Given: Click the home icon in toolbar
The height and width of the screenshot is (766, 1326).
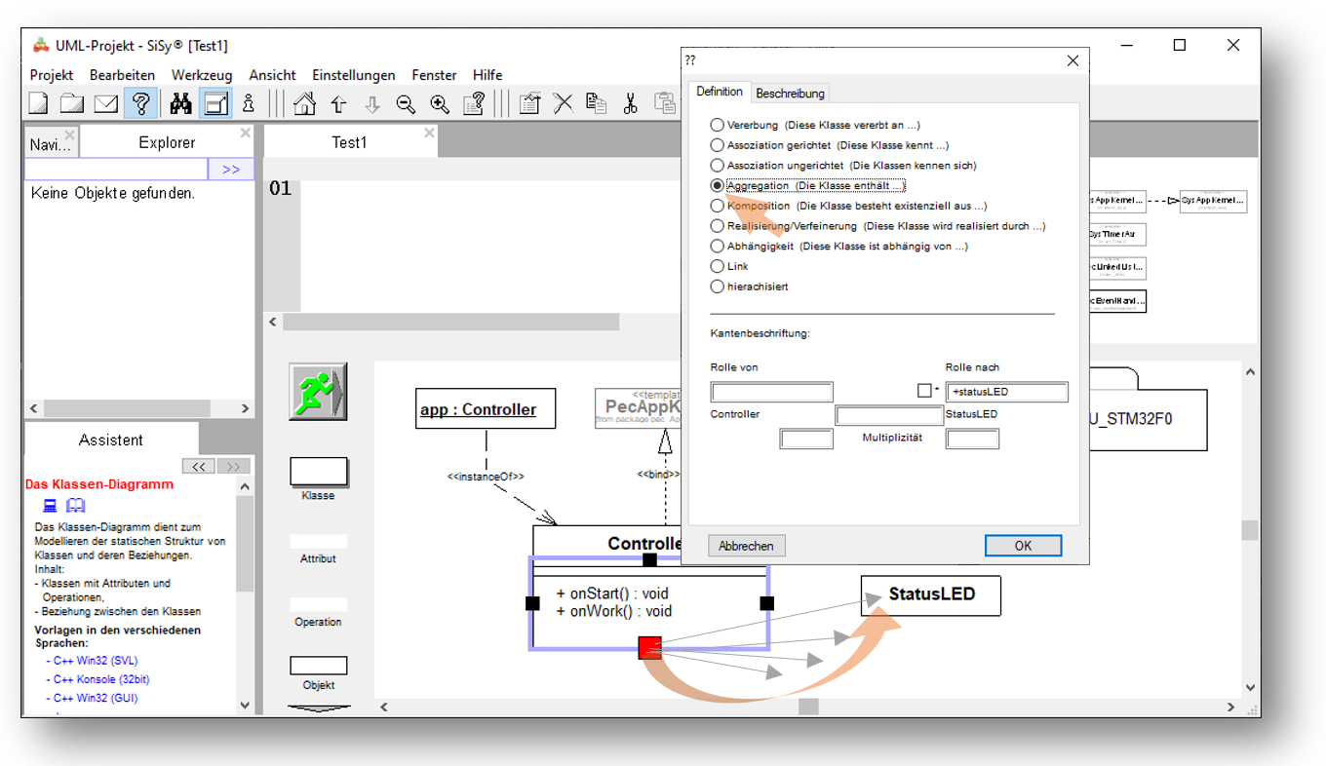Looking at the screenshot, I should 304,103.
